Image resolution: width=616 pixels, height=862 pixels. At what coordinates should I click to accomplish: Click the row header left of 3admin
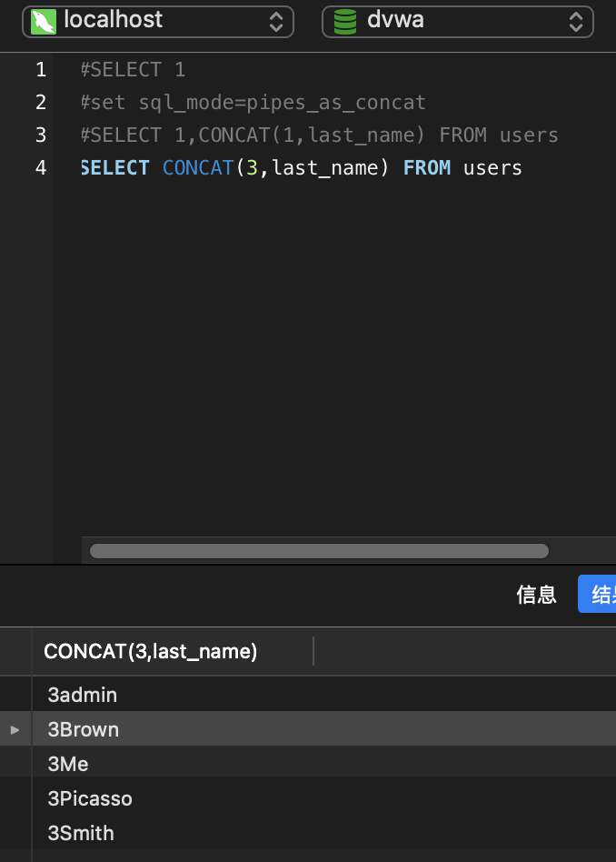coord(15,695)
